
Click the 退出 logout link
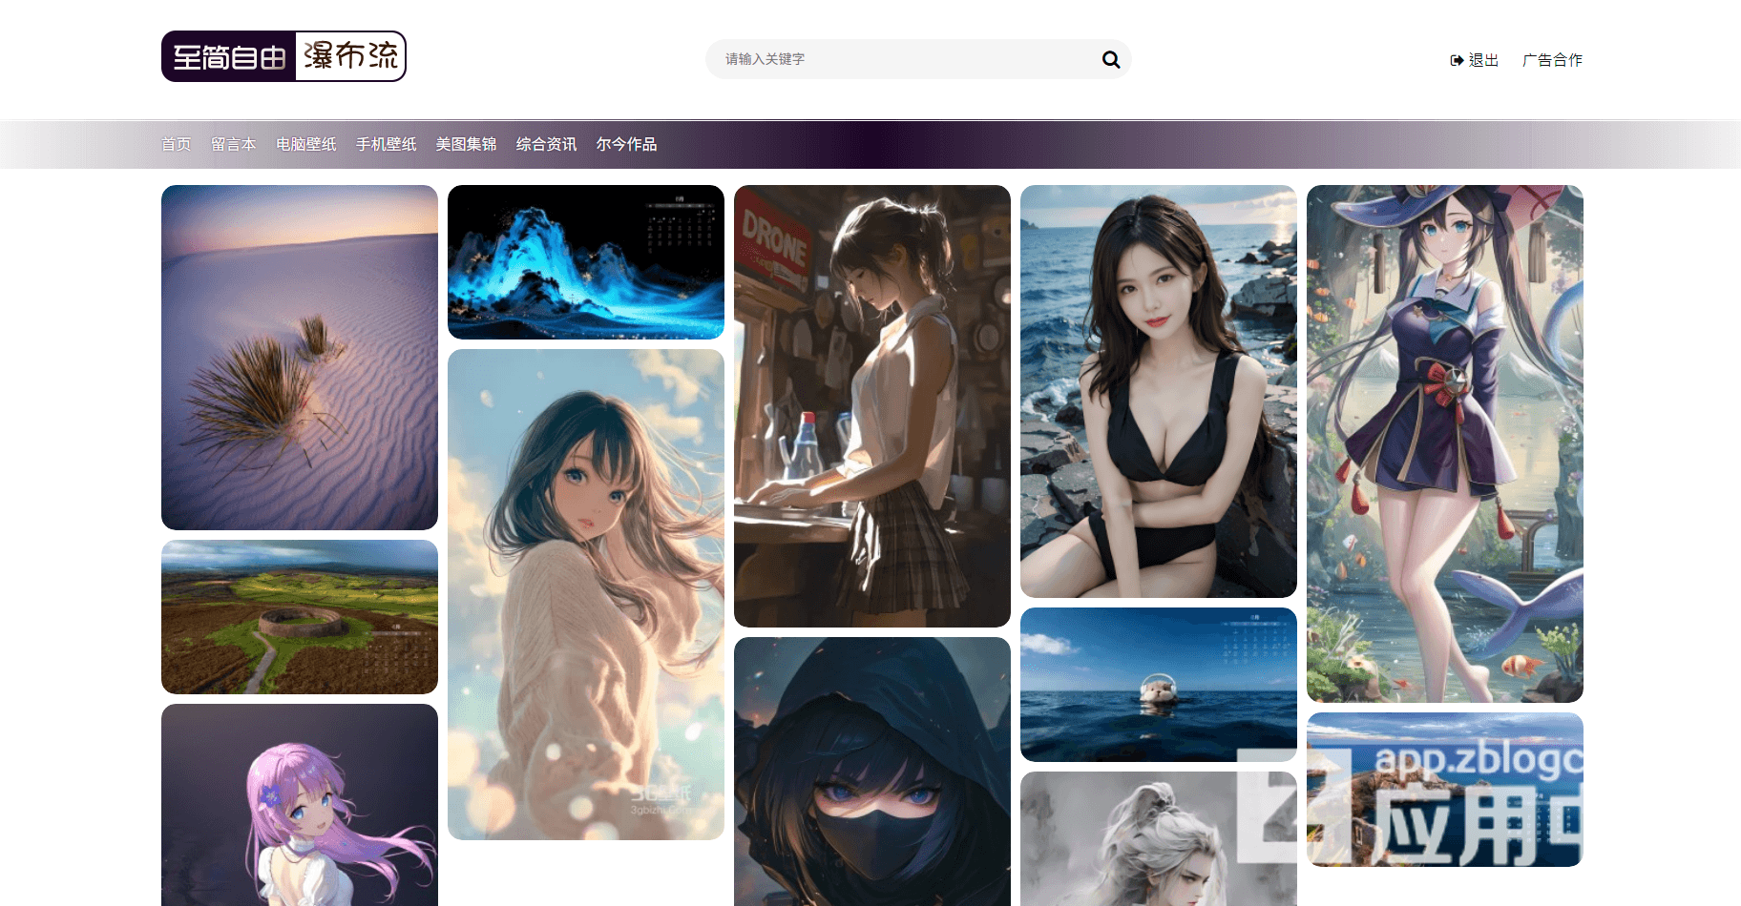[x=1475, y=60]
